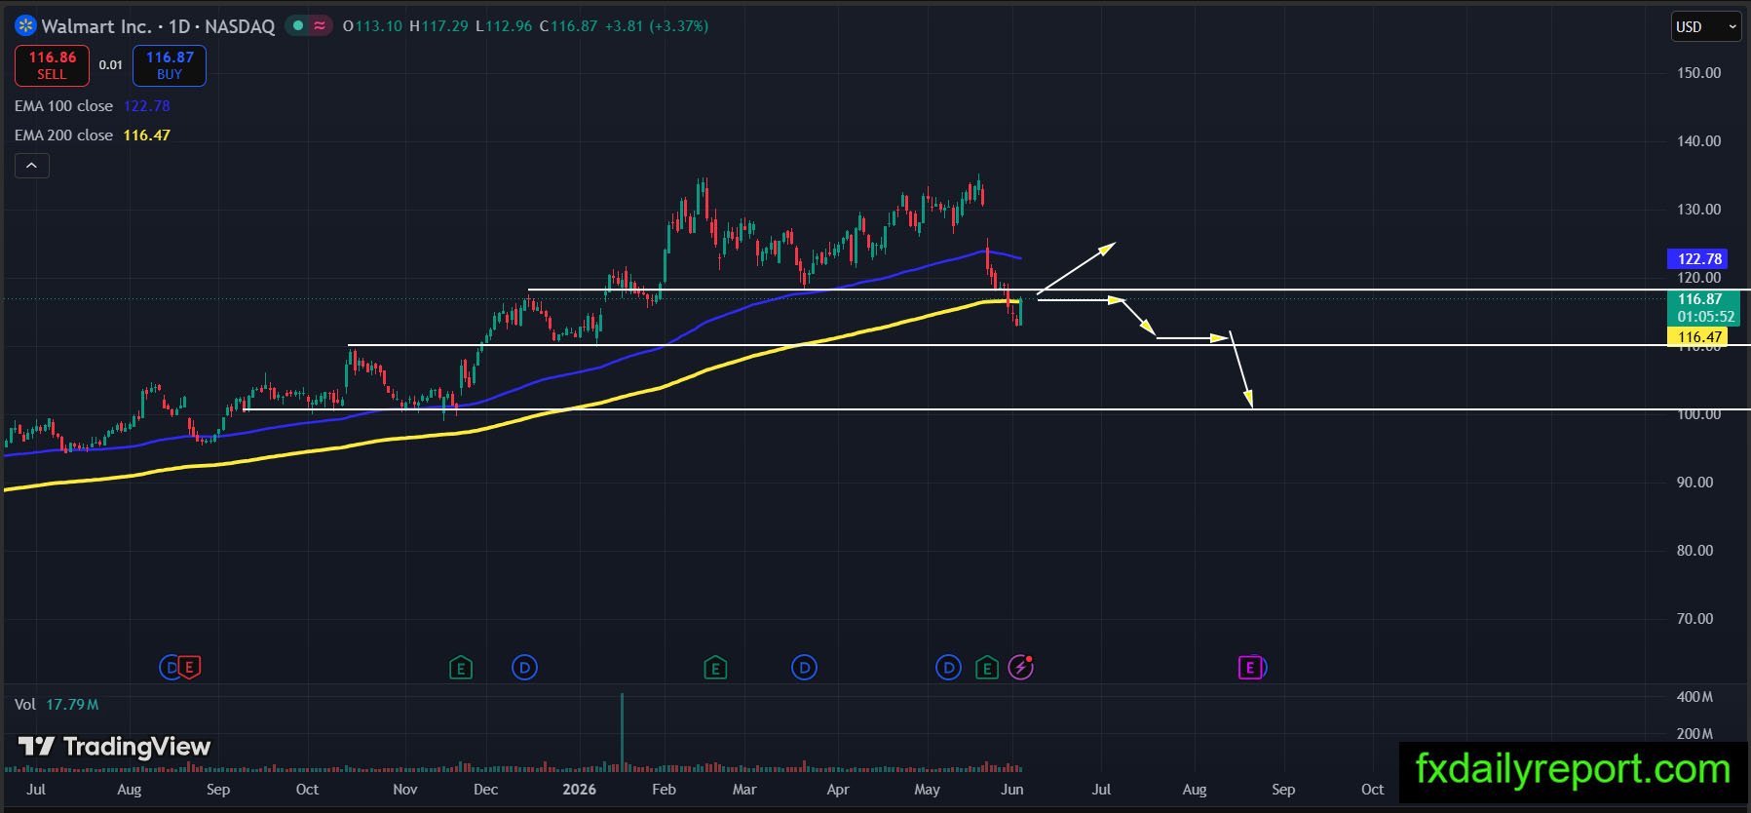
Task: Click the Vol 17.79M volume legend
Action: [57, 704]
